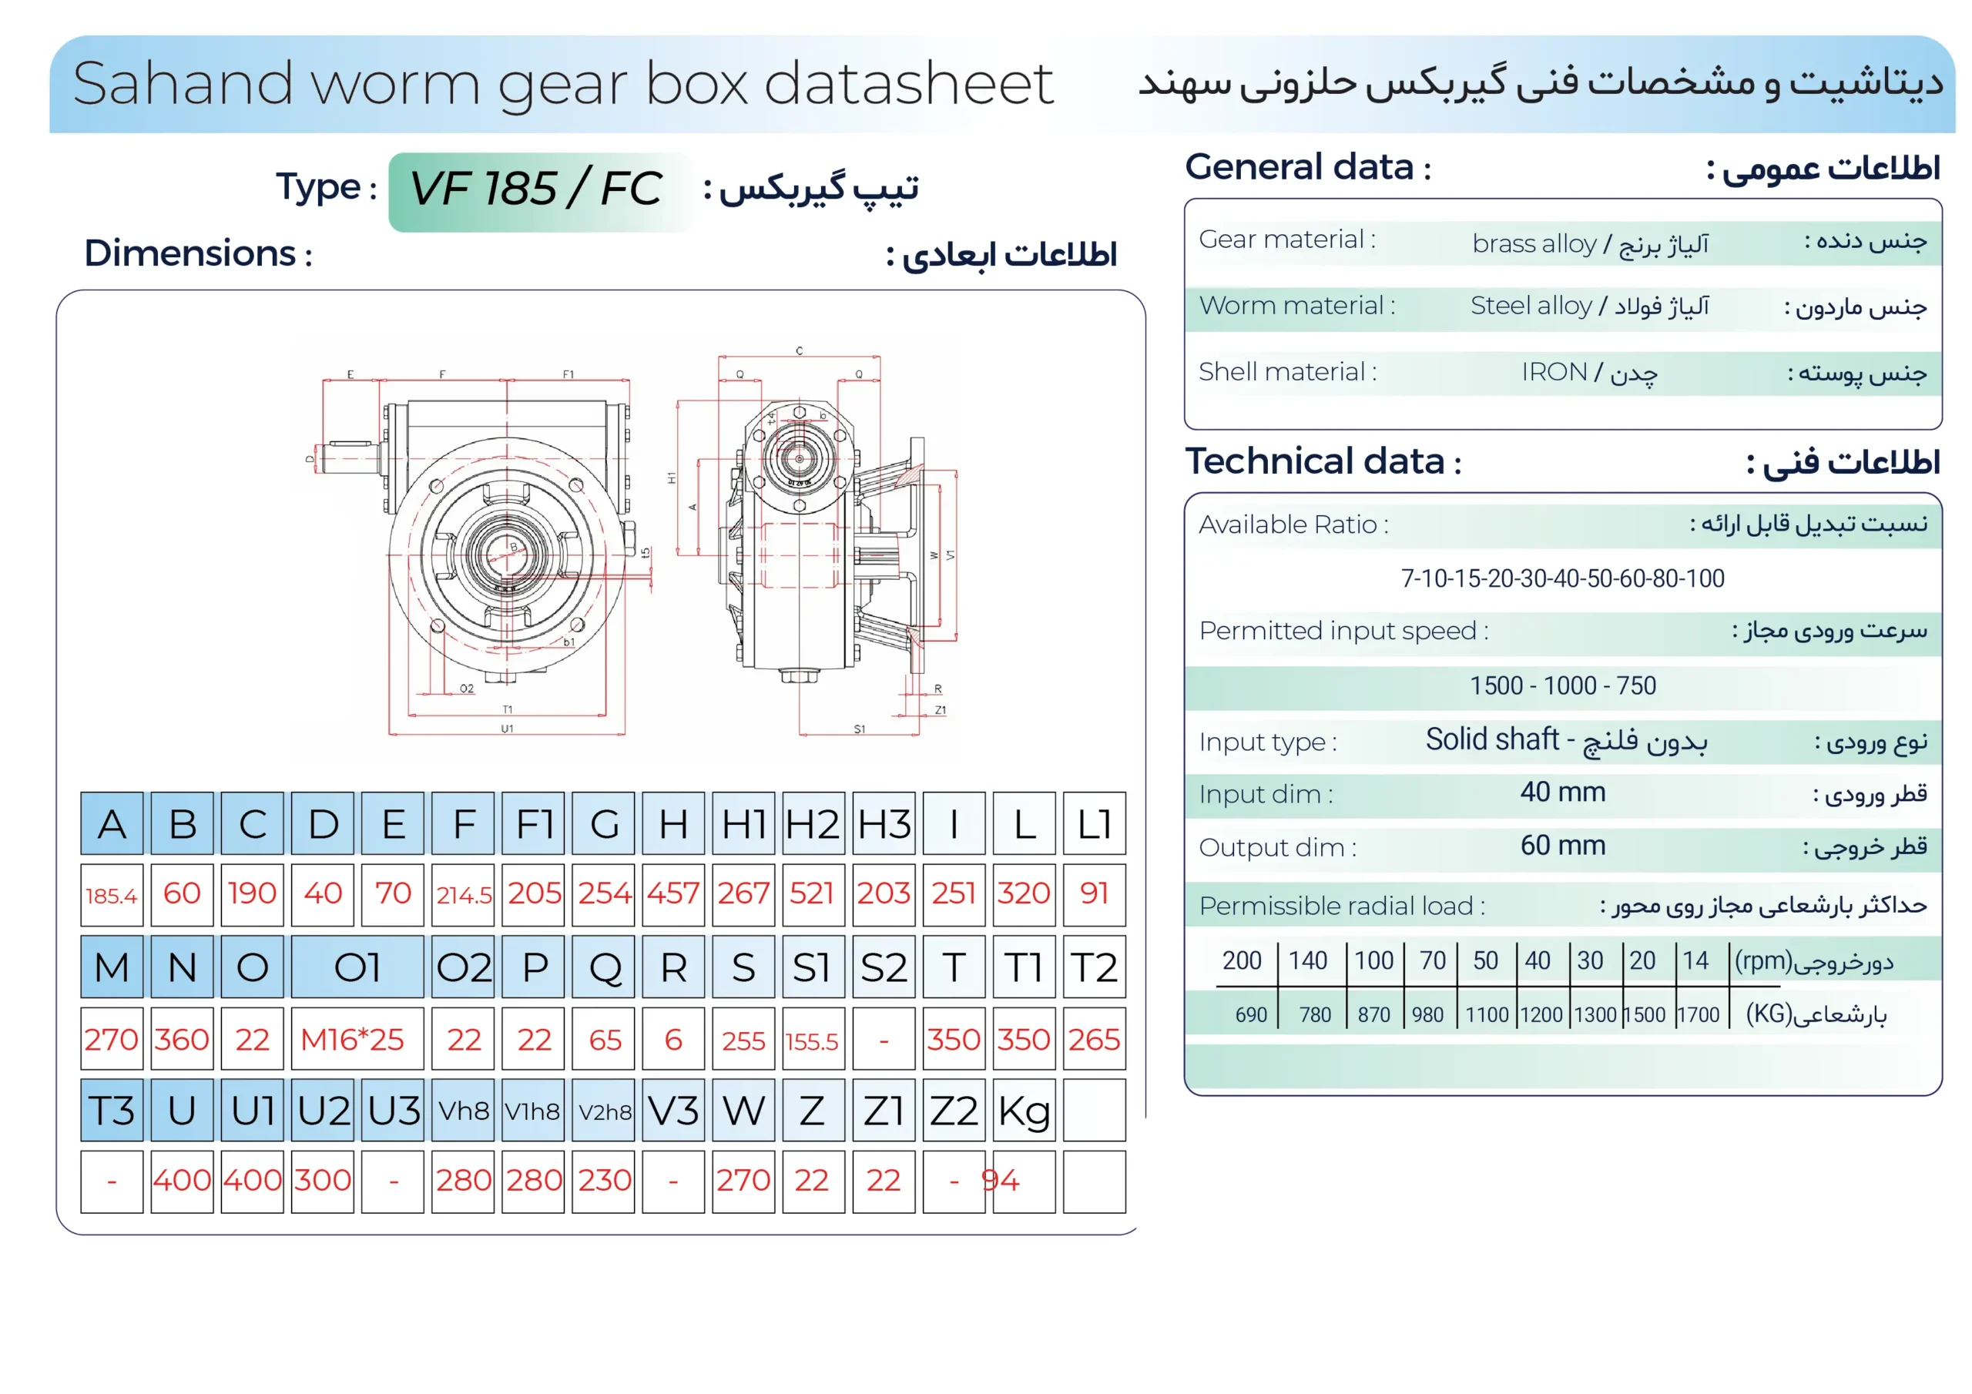1972x1394 pixels.
Task: Click the 'Dimensions :' heading
Action: [199, 253]
